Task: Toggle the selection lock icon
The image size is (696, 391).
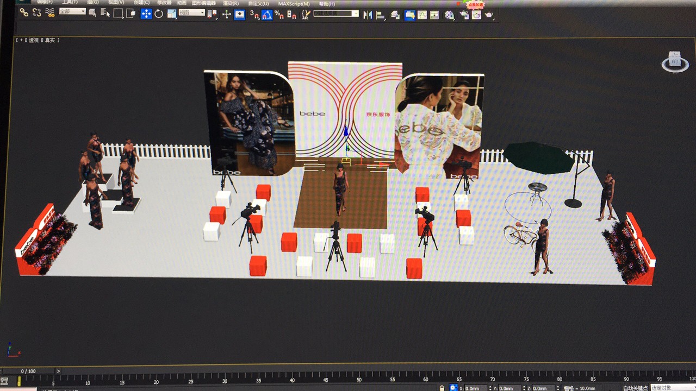Action: pos(442,388)
